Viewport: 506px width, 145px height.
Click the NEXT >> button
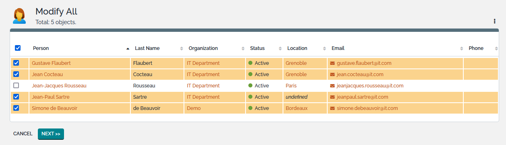(x=51, y=134)
